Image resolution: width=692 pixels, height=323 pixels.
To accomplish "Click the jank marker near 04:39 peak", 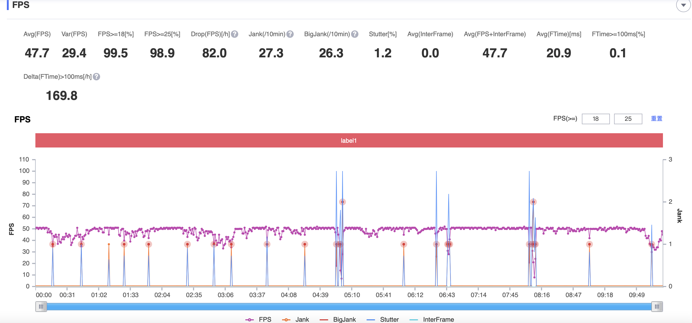I will [x=342, y=202].
